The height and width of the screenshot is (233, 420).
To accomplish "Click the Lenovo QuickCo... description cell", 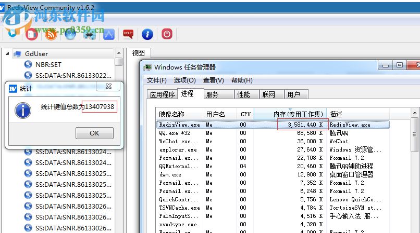I will click(x=355, y=199).
